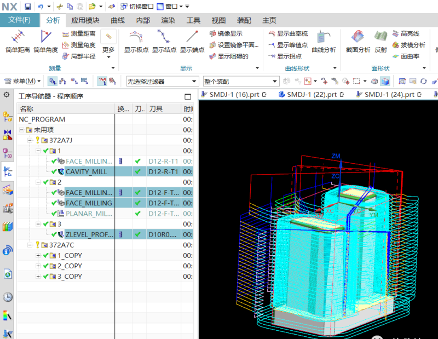Click the Save icon in the title bar
Image resolution: width=438 pixels, height=339 pixels.
[28, 7]
